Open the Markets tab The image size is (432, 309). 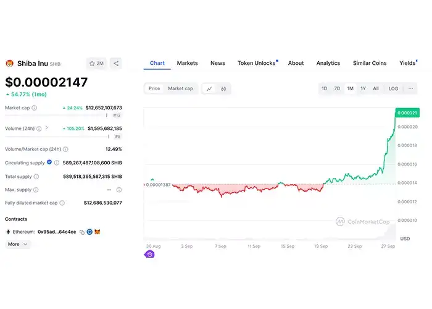tap(187, 63)
